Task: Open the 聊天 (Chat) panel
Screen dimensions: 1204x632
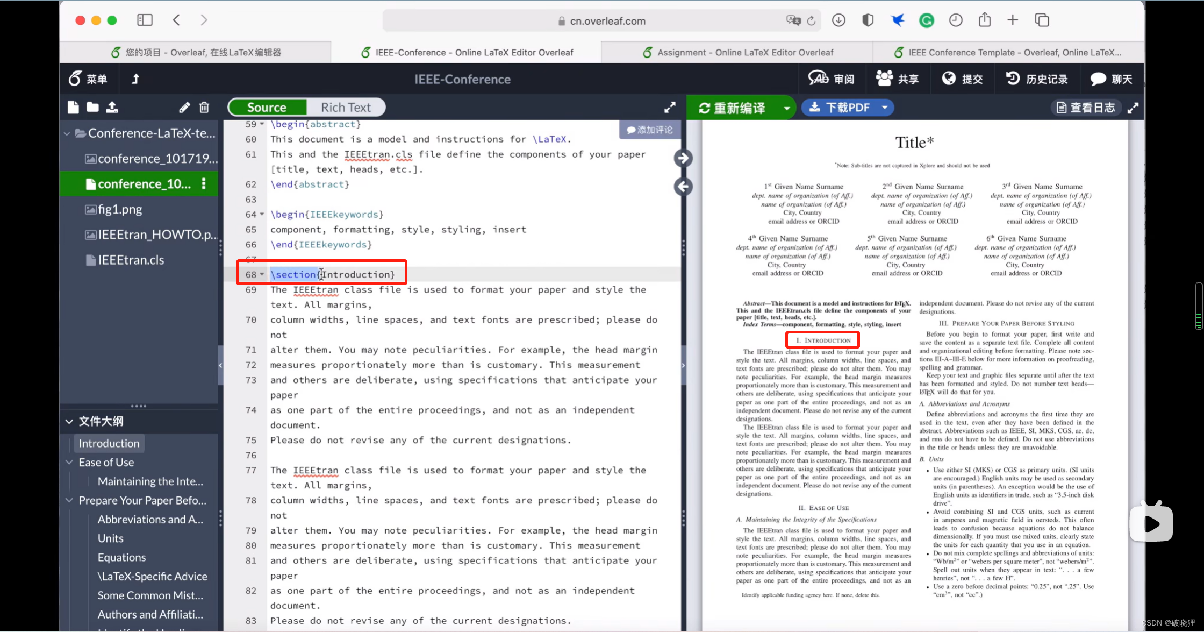Action: 1111,79
